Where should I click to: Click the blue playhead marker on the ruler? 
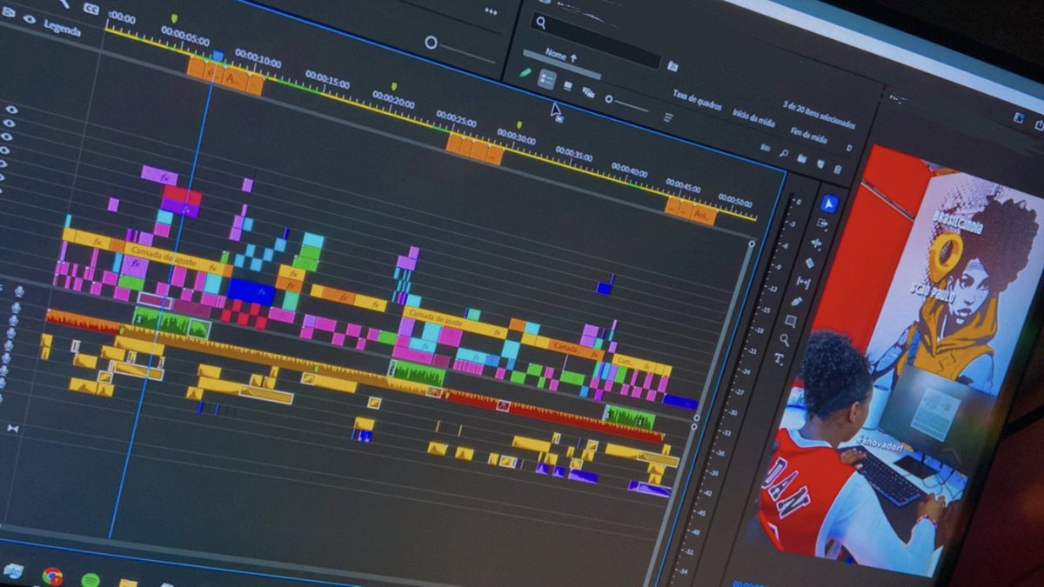218,57
